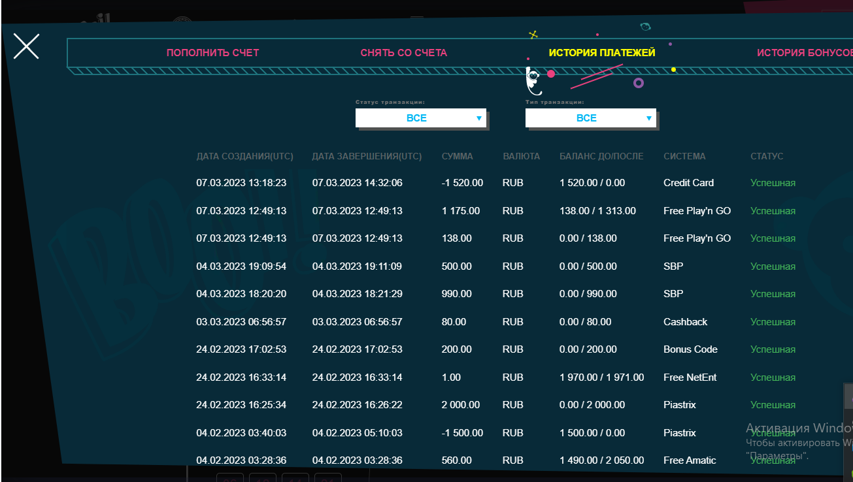Select the "Cashback" transaction entry
Screen dimensions: 853x482
tap(685, 322)
